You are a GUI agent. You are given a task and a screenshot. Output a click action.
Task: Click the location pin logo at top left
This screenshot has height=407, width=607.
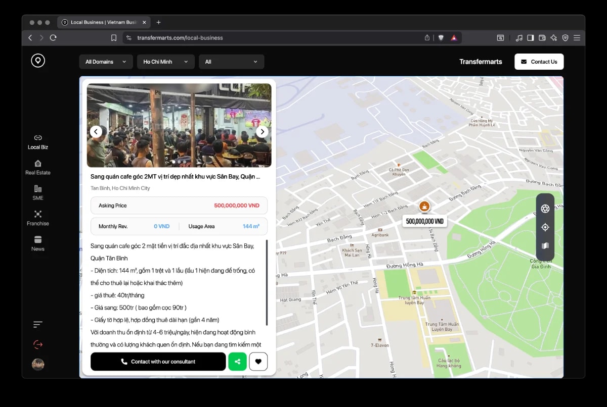click(x=38, y=60)
